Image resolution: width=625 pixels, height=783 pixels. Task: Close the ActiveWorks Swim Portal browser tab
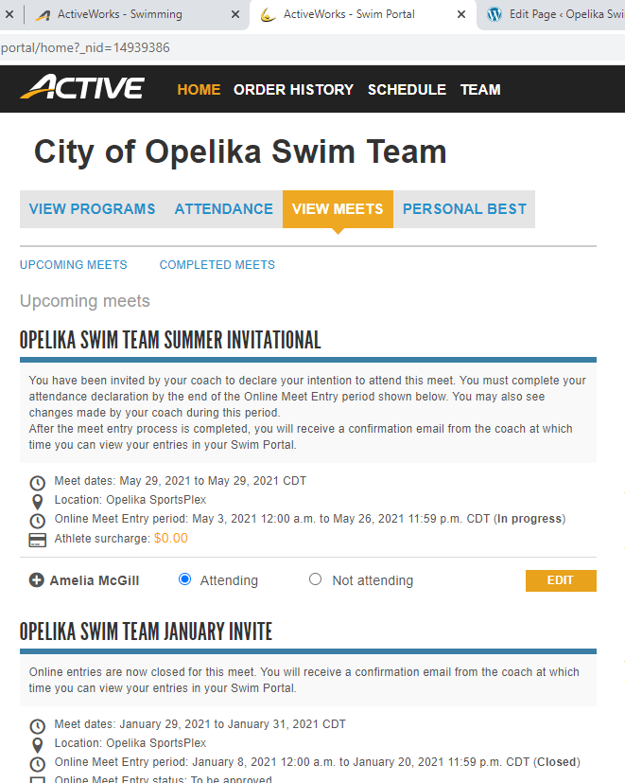click(461, 14)
